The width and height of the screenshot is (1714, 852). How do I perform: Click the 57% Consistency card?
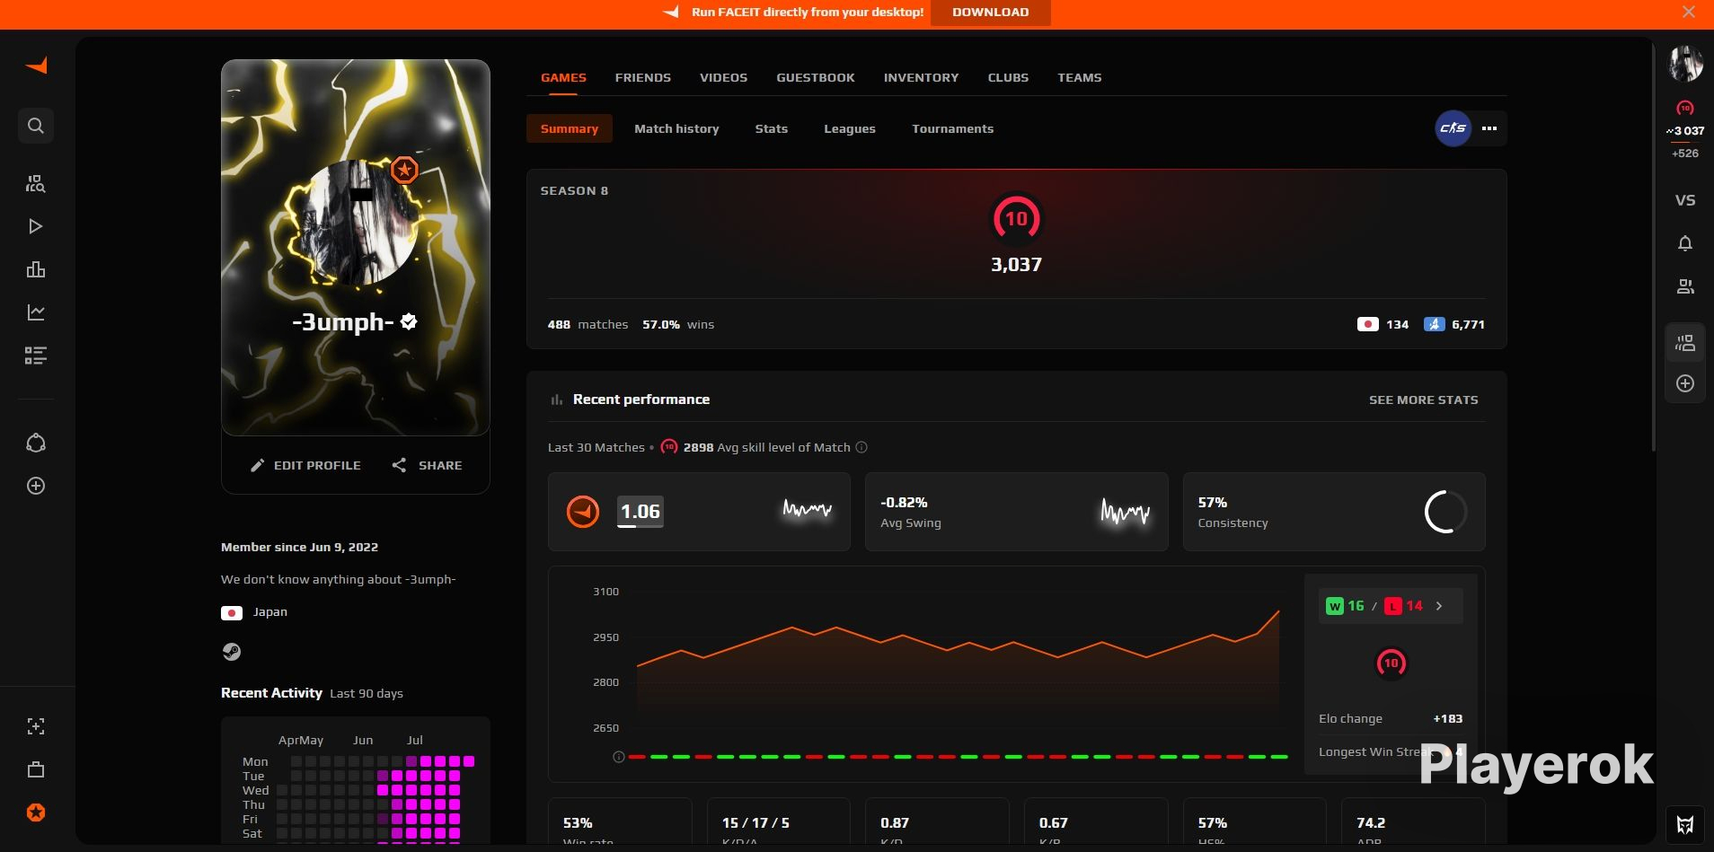click(x=1334, y=512)
